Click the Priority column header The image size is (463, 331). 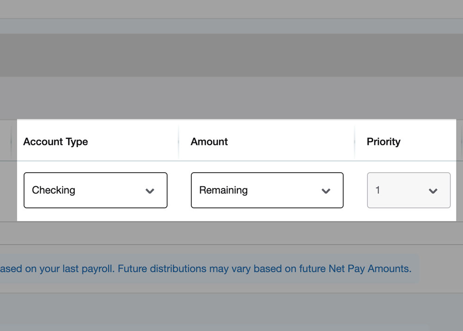[x=383, y=142]
